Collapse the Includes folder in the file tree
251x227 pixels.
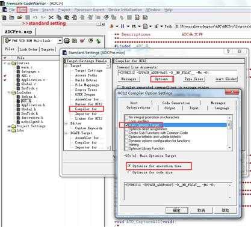tap(9, 92)
